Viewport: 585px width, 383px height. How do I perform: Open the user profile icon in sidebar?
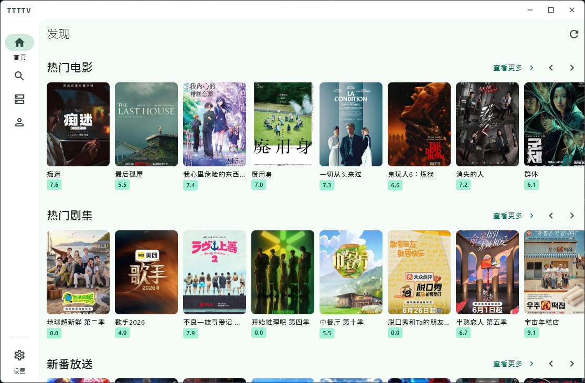point(19,122)
